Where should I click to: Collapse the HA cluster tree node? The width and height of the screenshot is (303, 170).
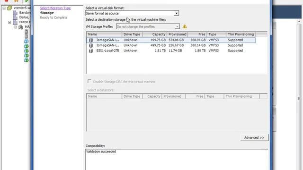tap(15, 27)
